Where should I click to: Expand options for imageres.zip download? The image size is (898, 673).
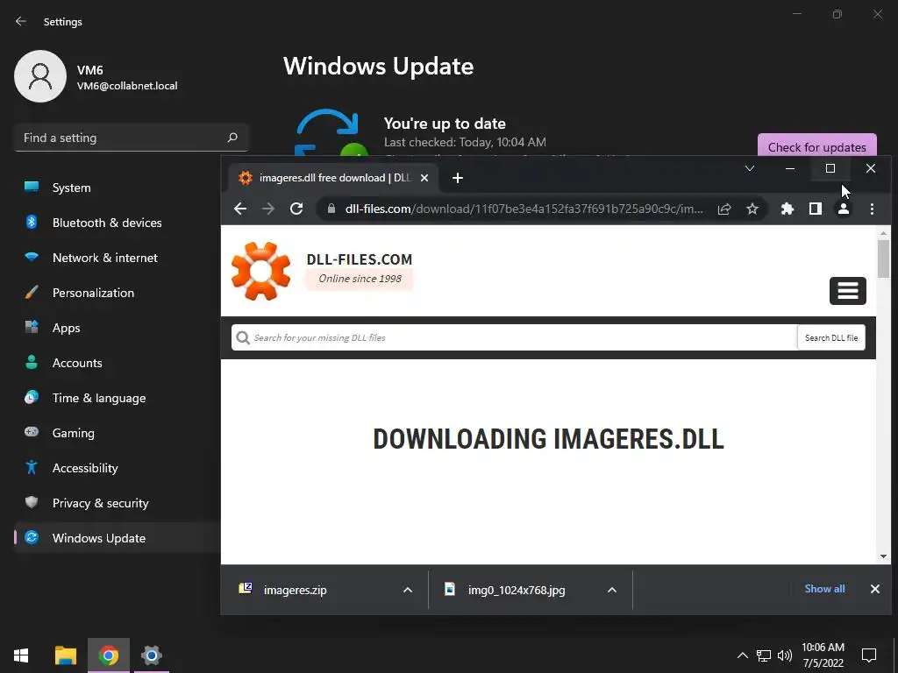(408, 590)
